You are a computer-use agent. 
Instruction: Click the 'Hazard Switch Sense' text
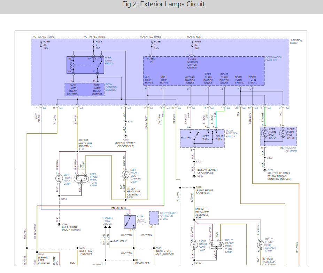(x=190, y=80)
